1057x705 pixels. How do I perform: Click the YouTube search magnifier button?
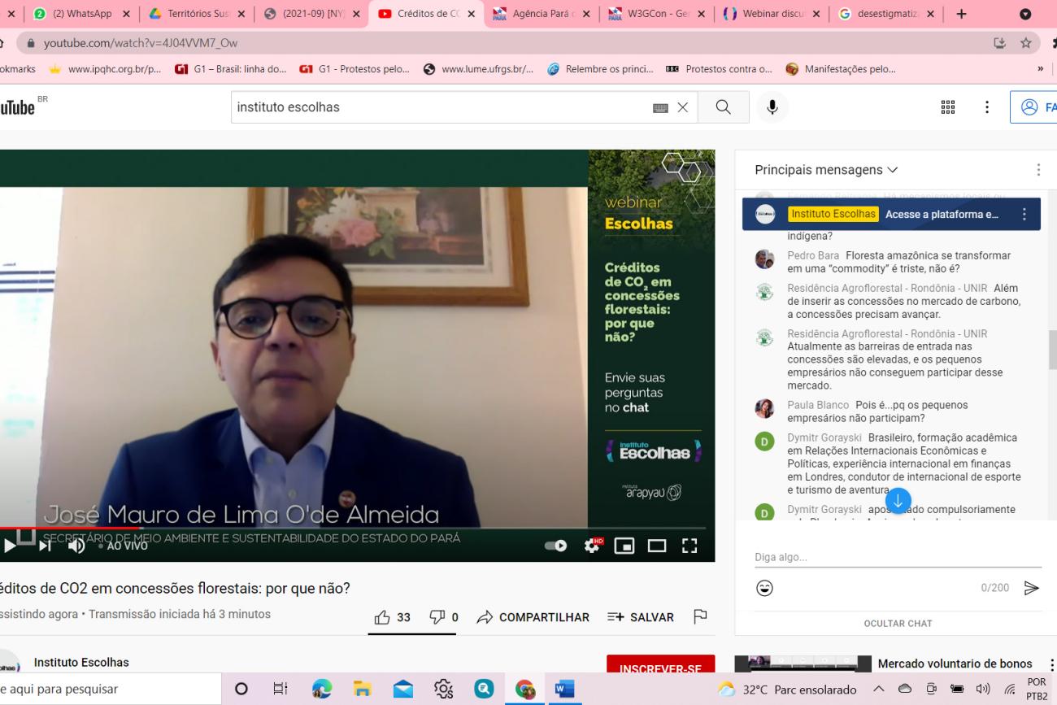(723, 107)
